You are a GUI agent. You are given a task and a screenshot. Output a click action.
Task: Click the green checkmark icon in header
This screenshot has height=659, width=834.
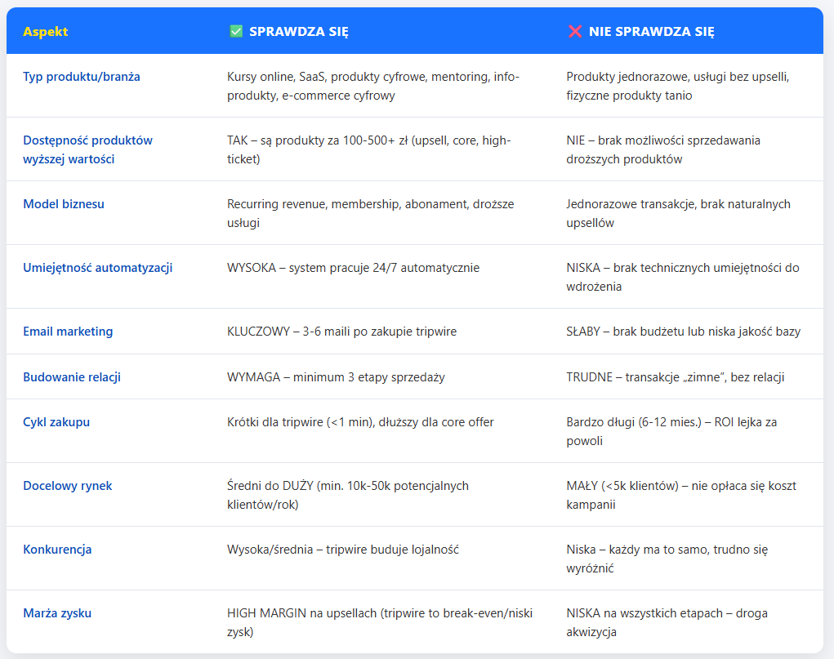coord(236,32)
